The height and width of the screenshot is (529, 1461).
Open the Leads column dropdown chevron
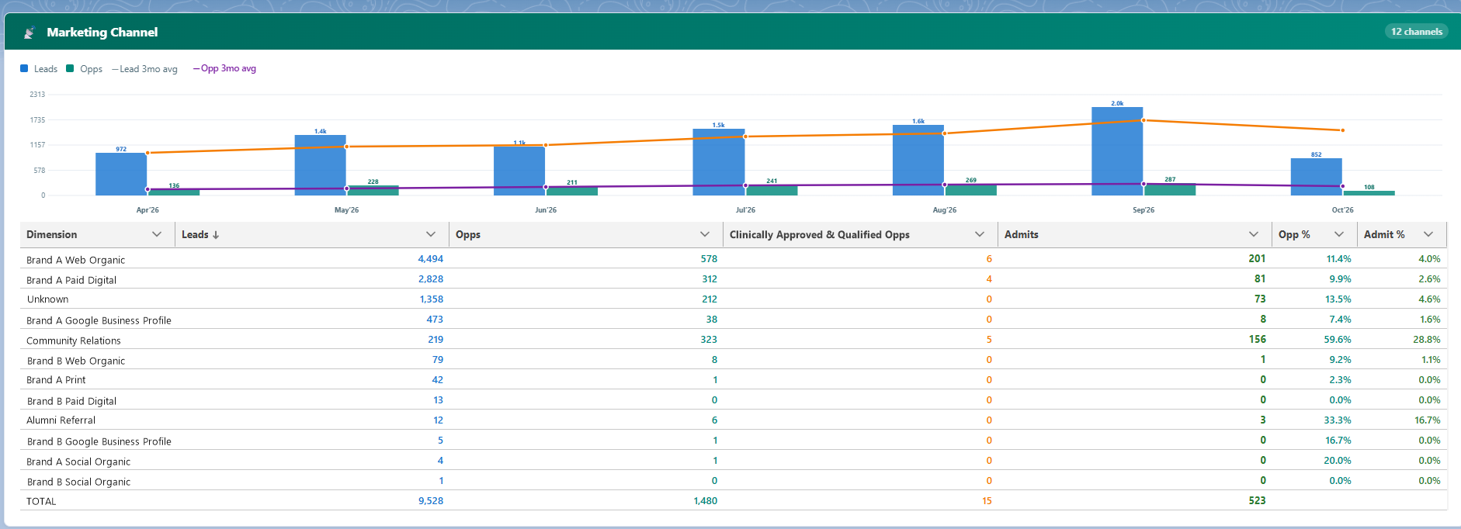coord(431,234)
